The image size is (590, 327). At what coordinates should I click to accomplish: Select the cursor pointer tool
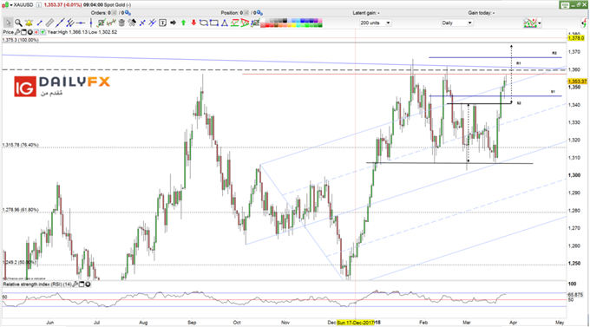coord(9,23)
